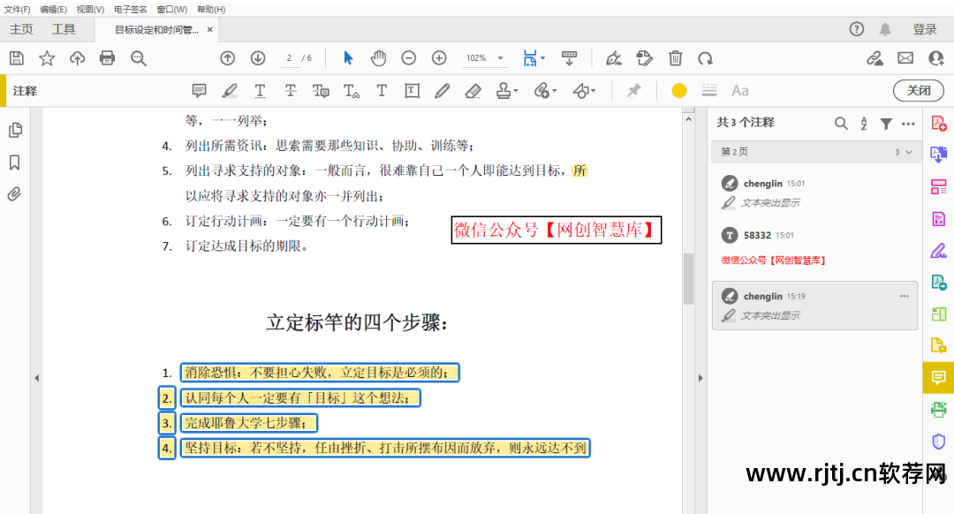This screenshot has width=954, height=514.
Task: Open the attachments paperclip panel
Action: coord(15,194)
